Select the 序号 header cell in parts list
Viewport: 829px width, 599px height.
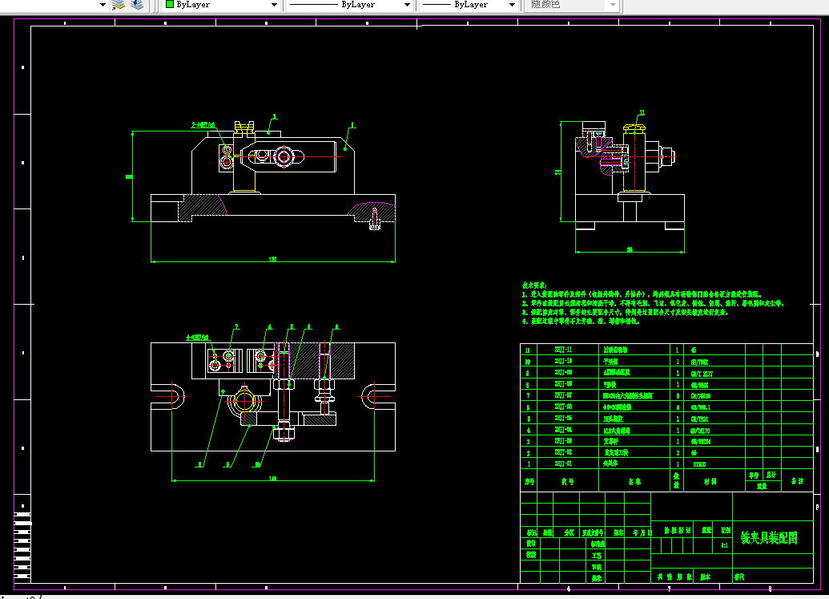[529, 482]
